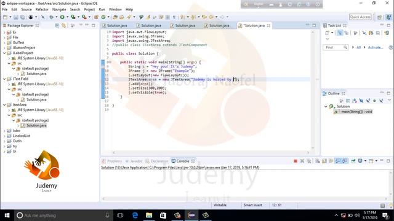
Task: Open the Navigate menu
Action: point(59,9)
